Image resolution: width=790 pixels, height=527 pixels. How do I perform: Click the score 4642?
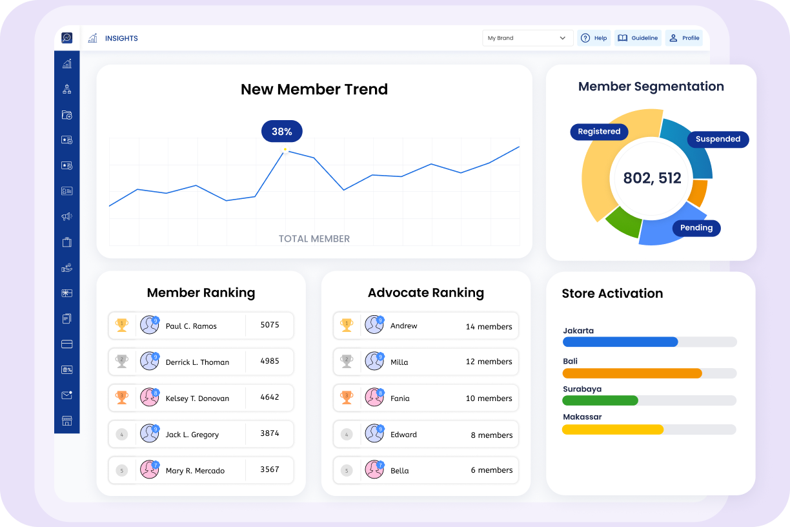(270, 397)
